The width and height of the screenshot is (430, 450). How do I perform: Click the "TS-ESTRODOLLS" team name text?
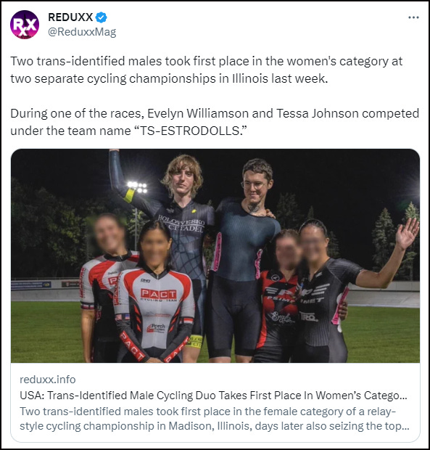pyautogui.click(x=191, y=131)
